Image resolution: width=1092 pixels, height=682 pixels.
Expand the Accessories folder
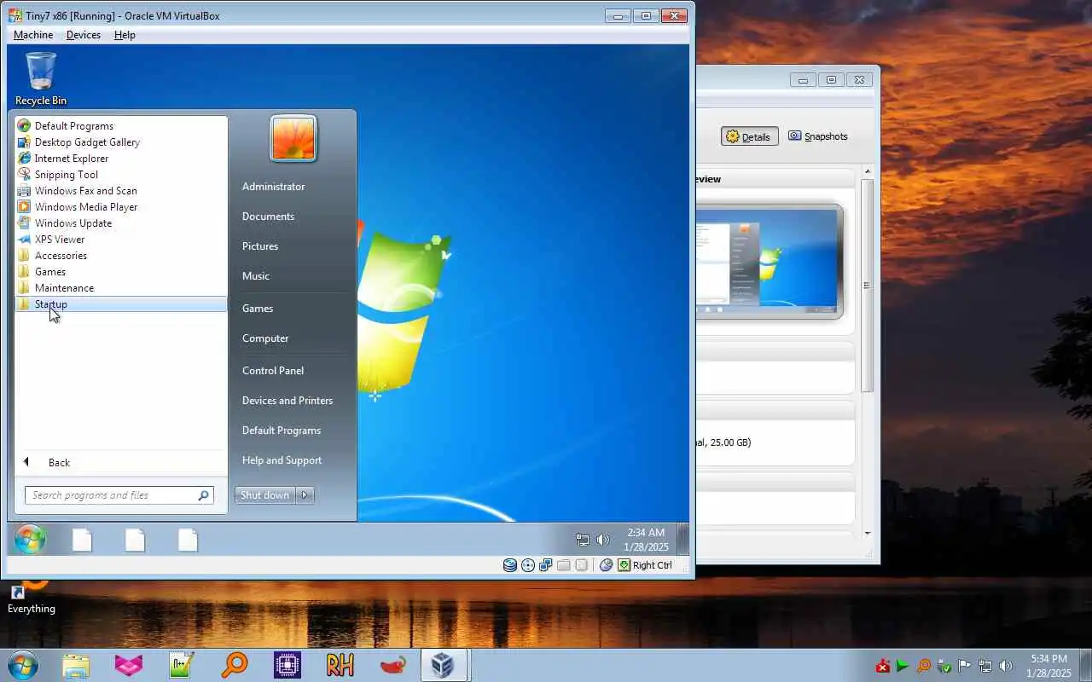(61, 256)
